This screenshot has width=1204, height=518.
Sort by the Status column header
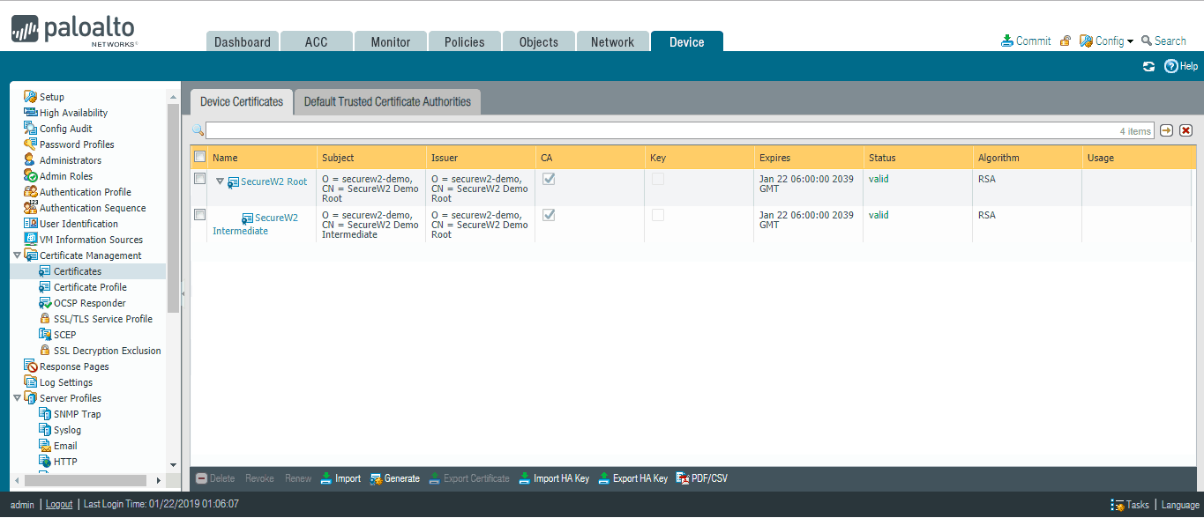[917, 158]
